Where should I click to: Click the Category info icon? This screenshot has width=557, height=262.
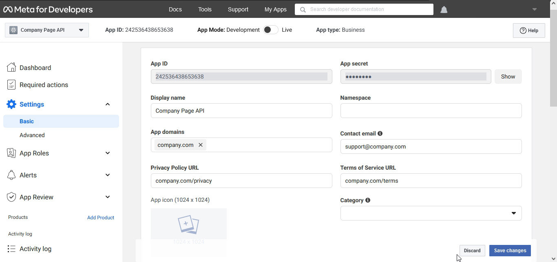[368, 200]
